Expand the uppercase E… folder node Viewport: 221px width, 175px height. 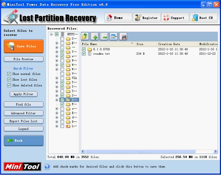tap(57, 113)
